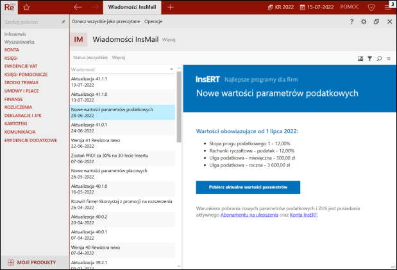This screenshot has height=270, width=397.
Task: Click the Moje Produkty gift icon
Action: pos(11,262)
